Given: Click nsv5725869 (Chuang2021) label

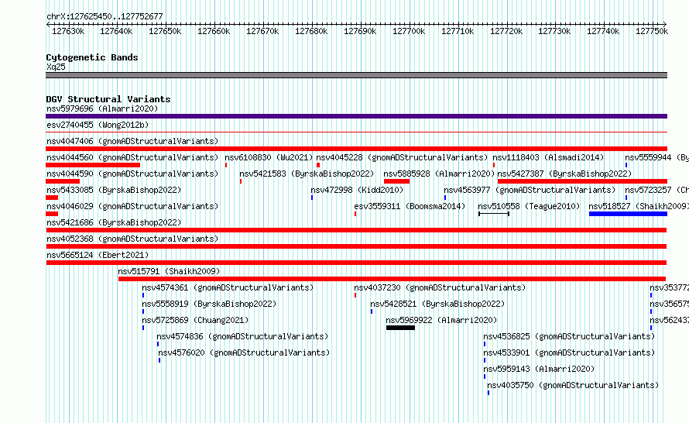Looking at the screenshot, I should (x=195, y=320).
